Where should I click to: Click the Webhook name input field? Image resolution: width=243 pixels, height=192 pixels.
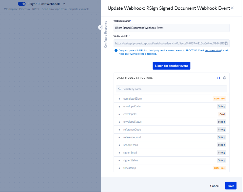171,28
